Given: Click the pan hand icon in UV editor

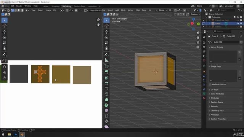Looking at the screenshot, I should (98, 25).
